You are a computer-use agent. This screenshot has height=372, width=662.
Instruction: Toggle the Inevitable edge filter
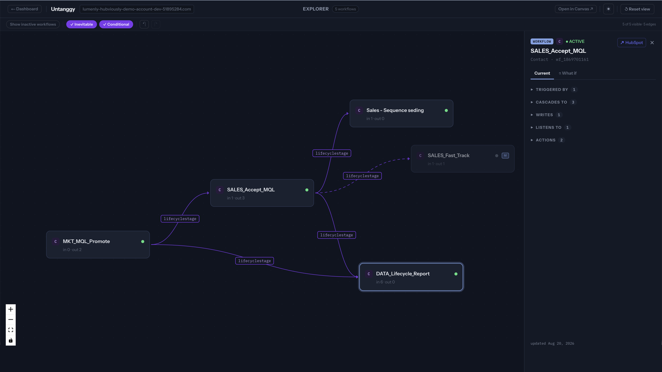click(x=82, y=24)
